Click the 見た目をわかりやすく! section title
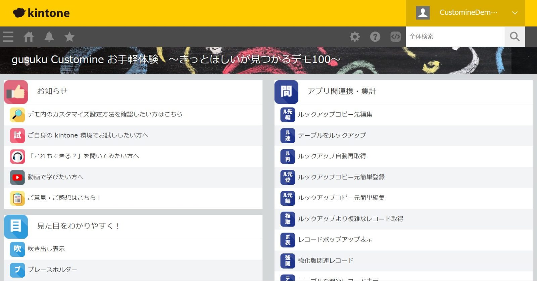The image size is (537, 281). coord(78,226)
